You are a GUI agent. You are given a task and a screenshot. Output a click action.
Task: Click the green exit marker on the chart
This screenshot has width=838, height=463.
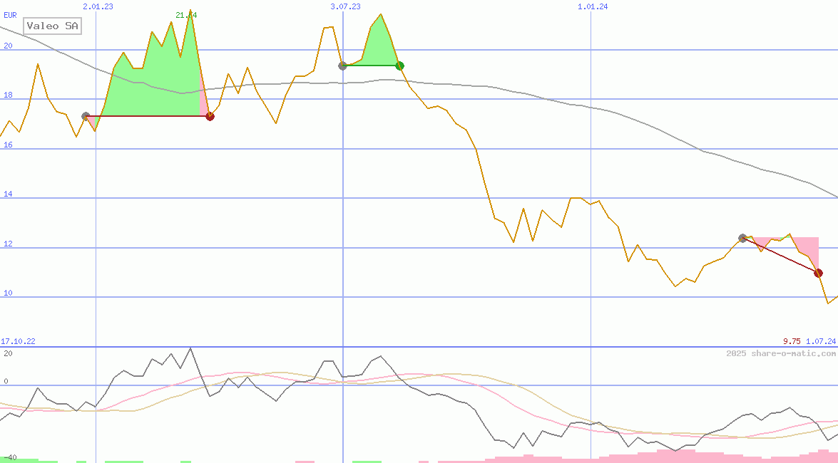(x=400, y=66)
